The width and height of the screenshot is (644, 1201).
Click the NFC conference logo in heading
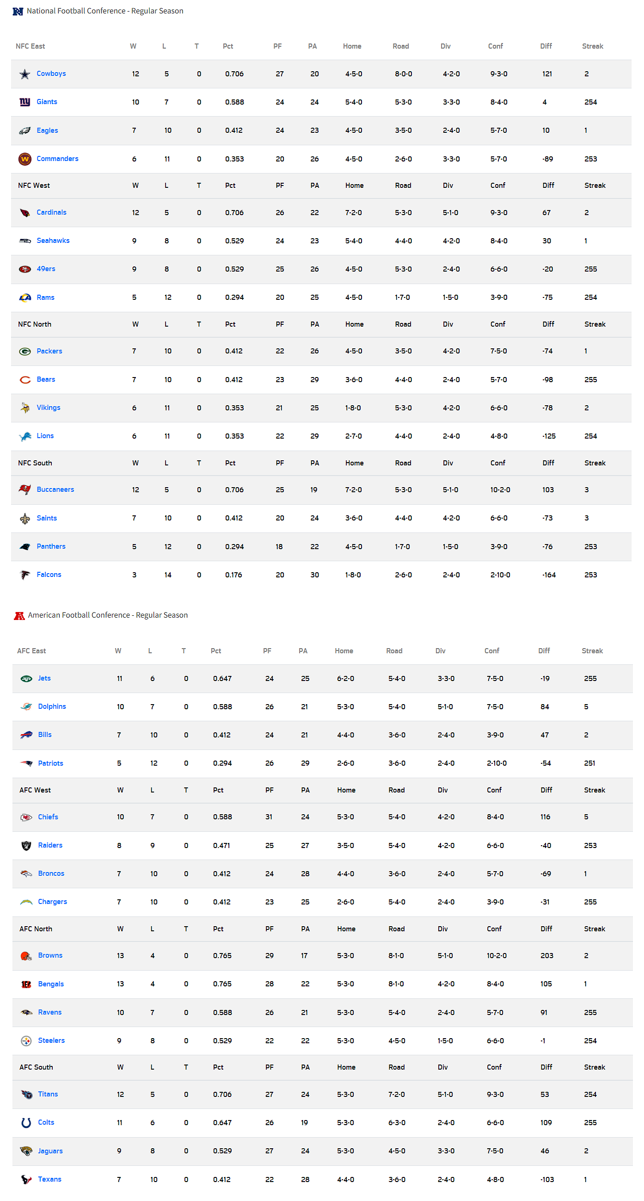18,11
